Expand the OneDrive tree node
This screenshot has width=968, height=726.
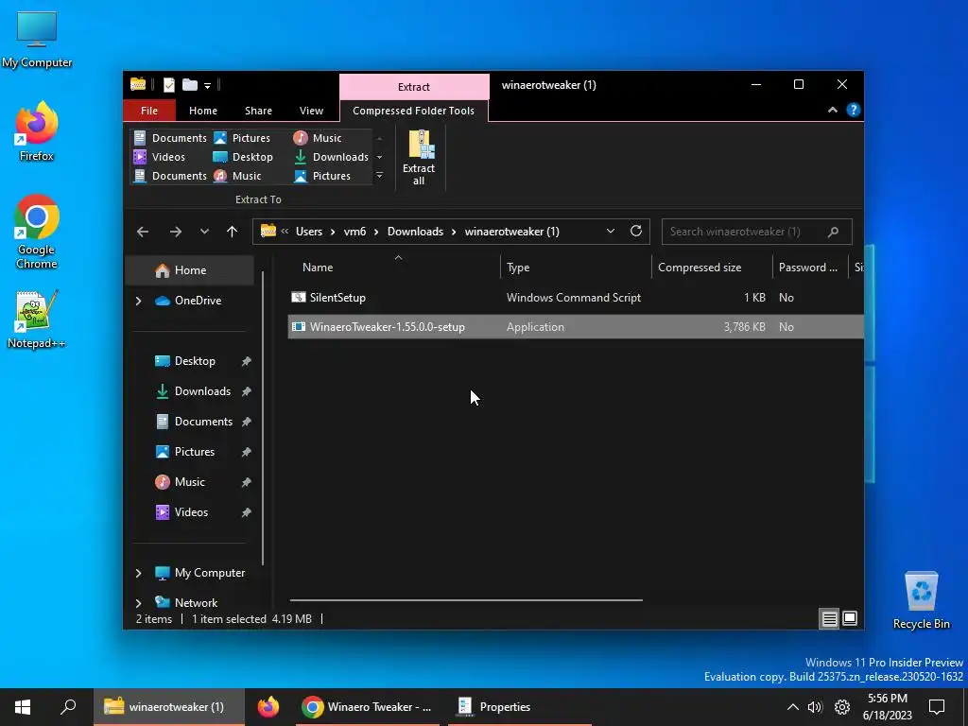[x=138, y=301]
